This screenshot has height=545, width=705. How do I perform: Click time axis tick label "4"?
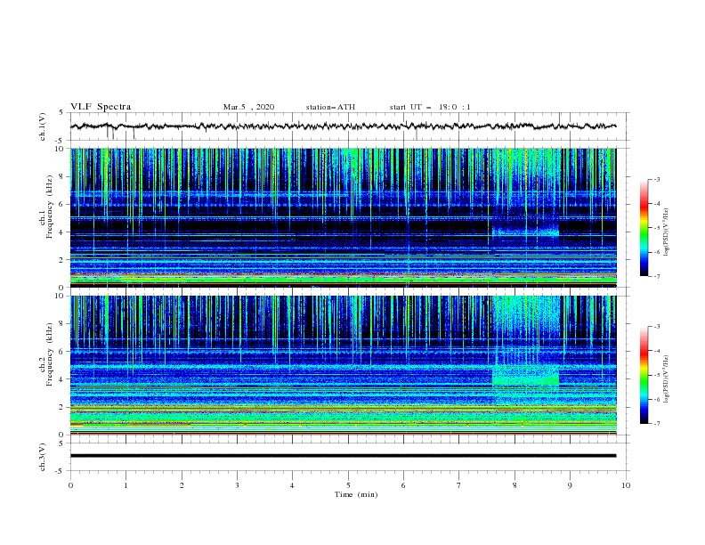click(292, 485)
